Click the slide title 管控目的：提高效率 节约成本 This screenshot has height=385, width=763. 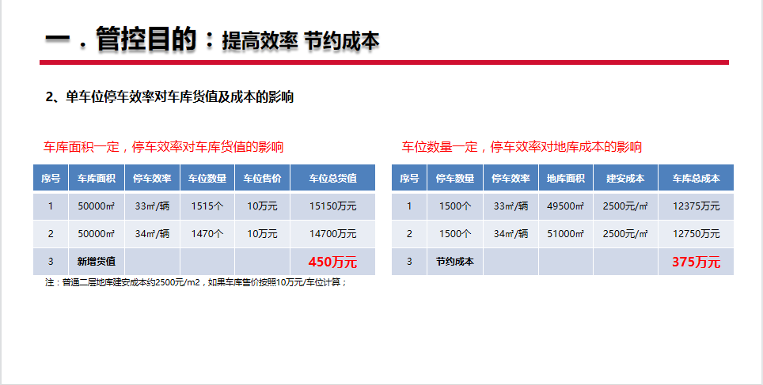point(212,39)
